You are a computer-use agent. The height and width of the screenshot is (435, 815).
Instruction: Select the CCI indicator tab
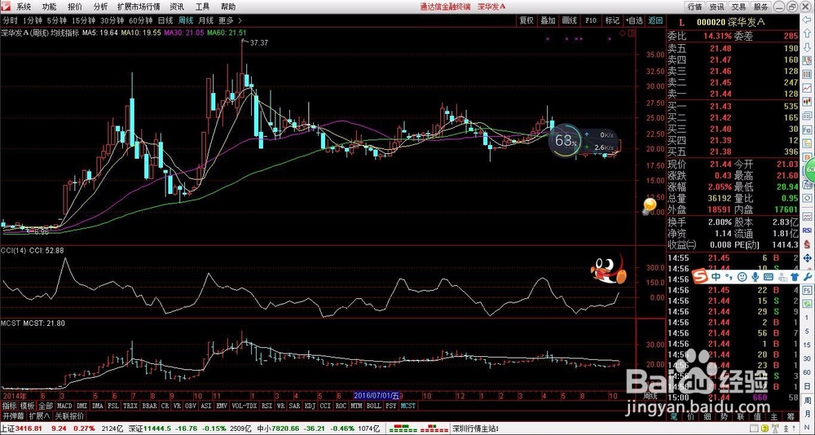click(325, 406)
